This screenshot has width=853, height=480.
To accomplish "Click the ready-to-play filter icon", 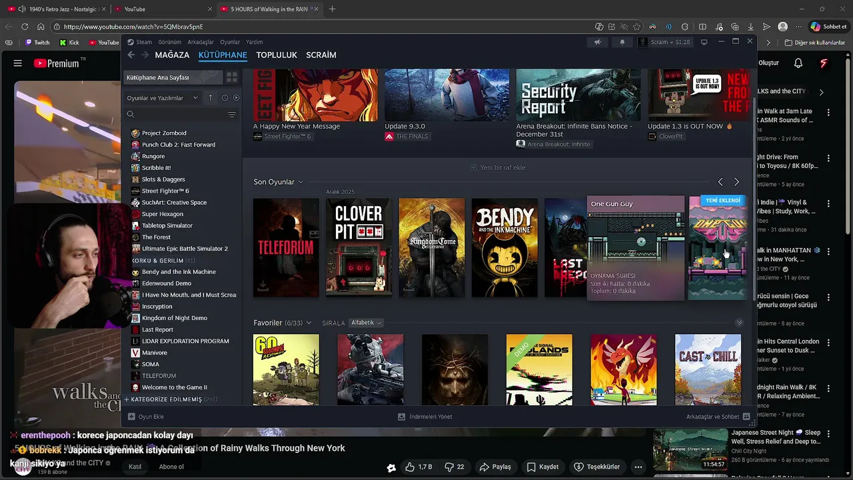I will pos(236,97).
